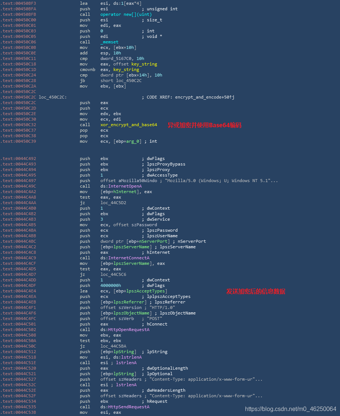Click the lpszProxyBypass comment
Image resolution: width=340 pixels, height=416 pixels.
(x=166, y=164)
